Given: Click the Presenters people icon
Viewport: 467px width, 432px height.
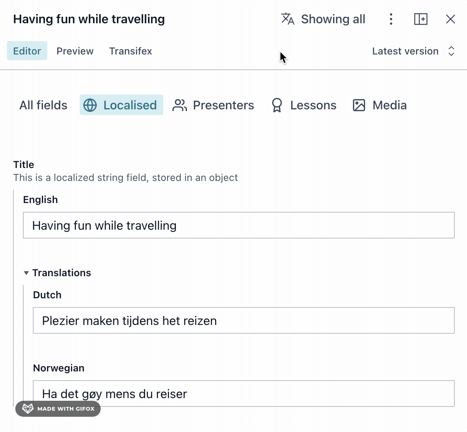Looking at the screenshot, I should click(179, 105).
